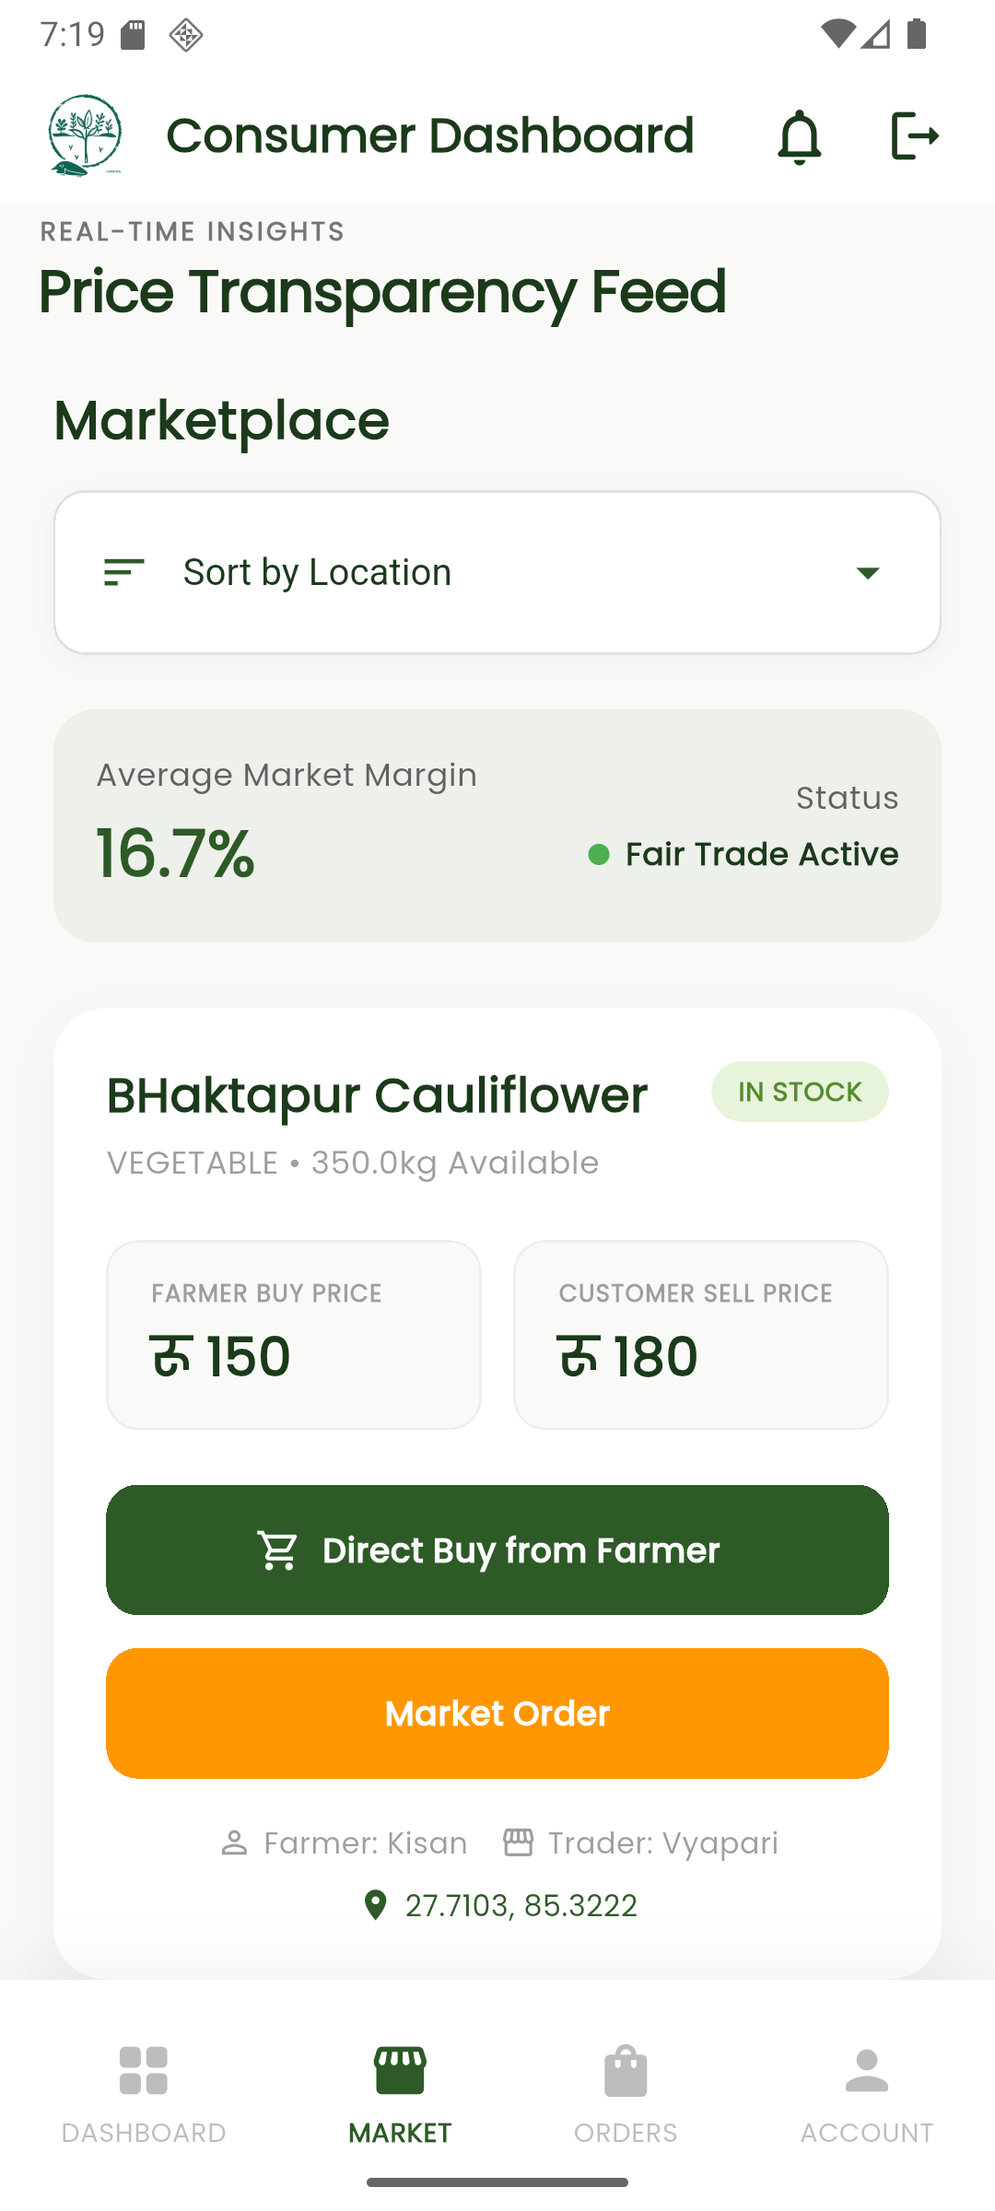
Task: Tap the IN STOCK badge
Action: click(800, 1092)
